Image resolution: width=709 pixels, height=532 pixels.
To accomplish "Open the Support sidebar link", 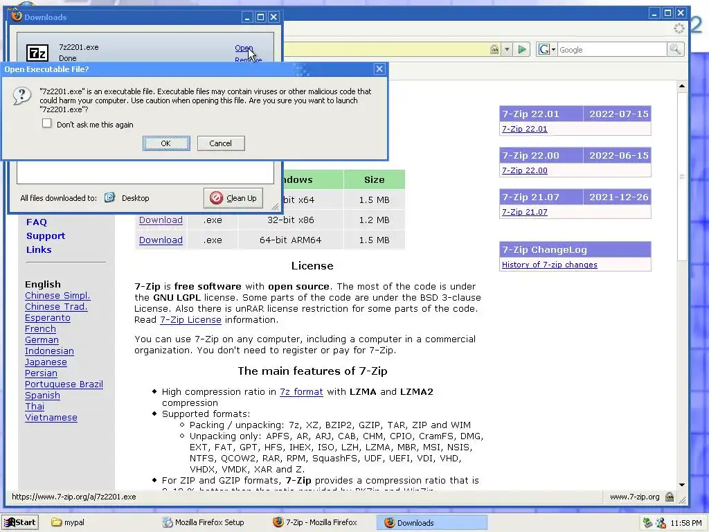I will pyautogui.click(x=46, y=236).
